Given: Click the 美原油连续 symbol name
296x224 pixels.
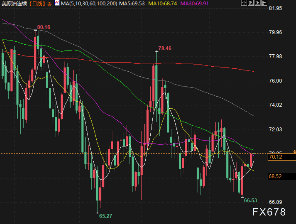Looking at the screenshot, I should click(14, 4).
